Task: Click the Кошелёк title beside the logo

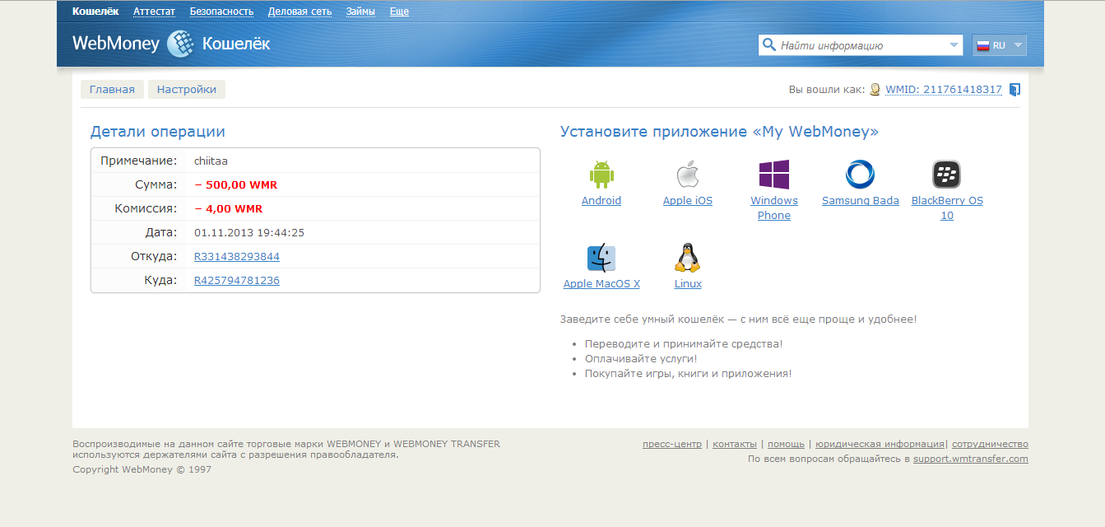Action: [236, 44]
